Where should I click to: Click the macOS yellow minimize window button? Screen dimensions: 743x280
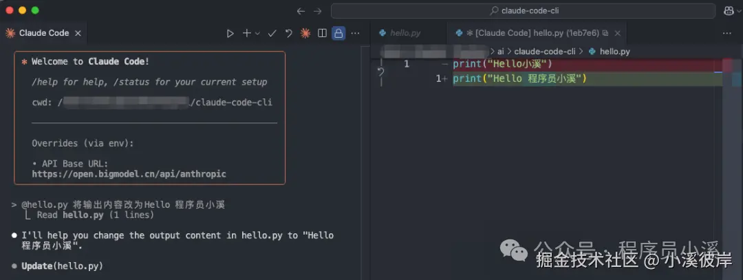(22, 10)
